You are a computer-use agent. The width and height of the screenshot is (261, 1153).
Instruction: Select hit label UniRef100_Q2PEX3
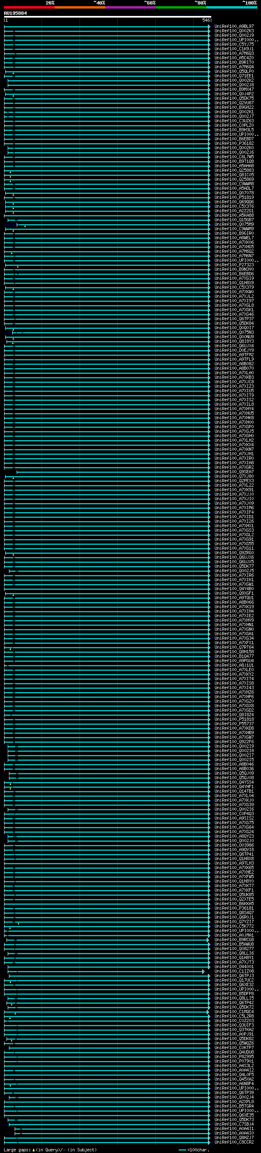tap(234, 481)
